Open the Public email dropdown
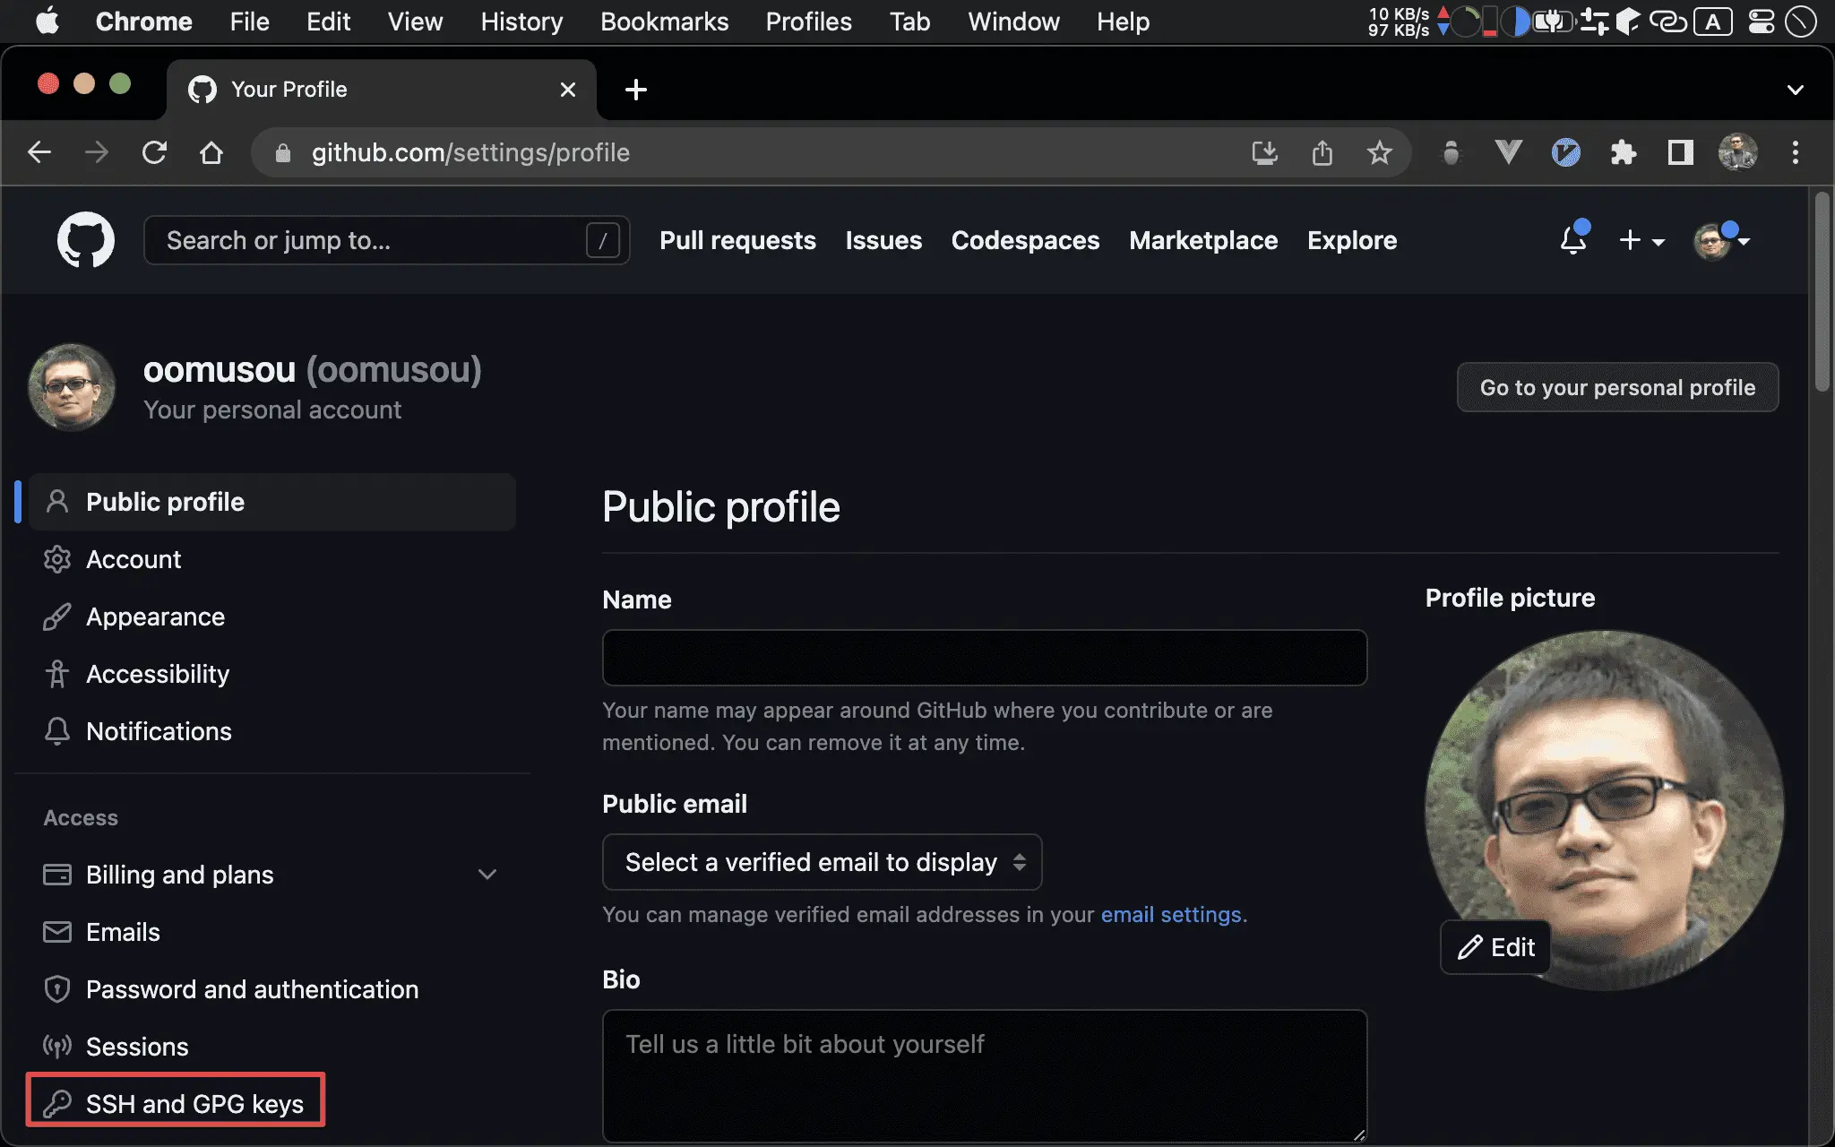This screenshot has width=1835, height=1147. pos(821,861)
